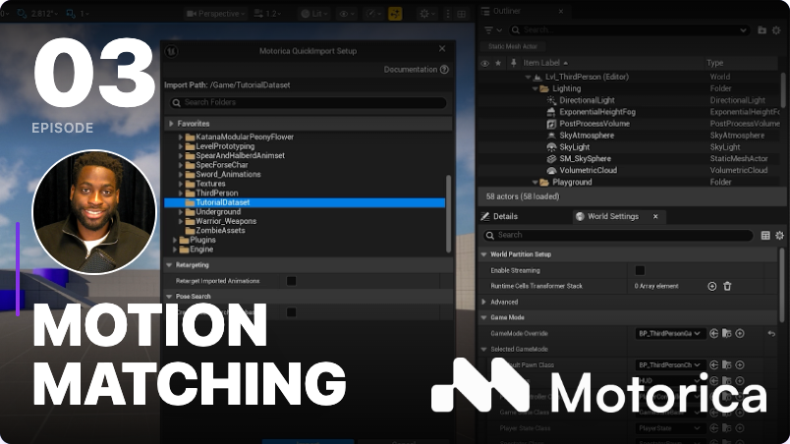The height and width of the screenshot is (444, 790).
Task: Open the camera speed 1.2 dropdown
Action: click(267, 14)
